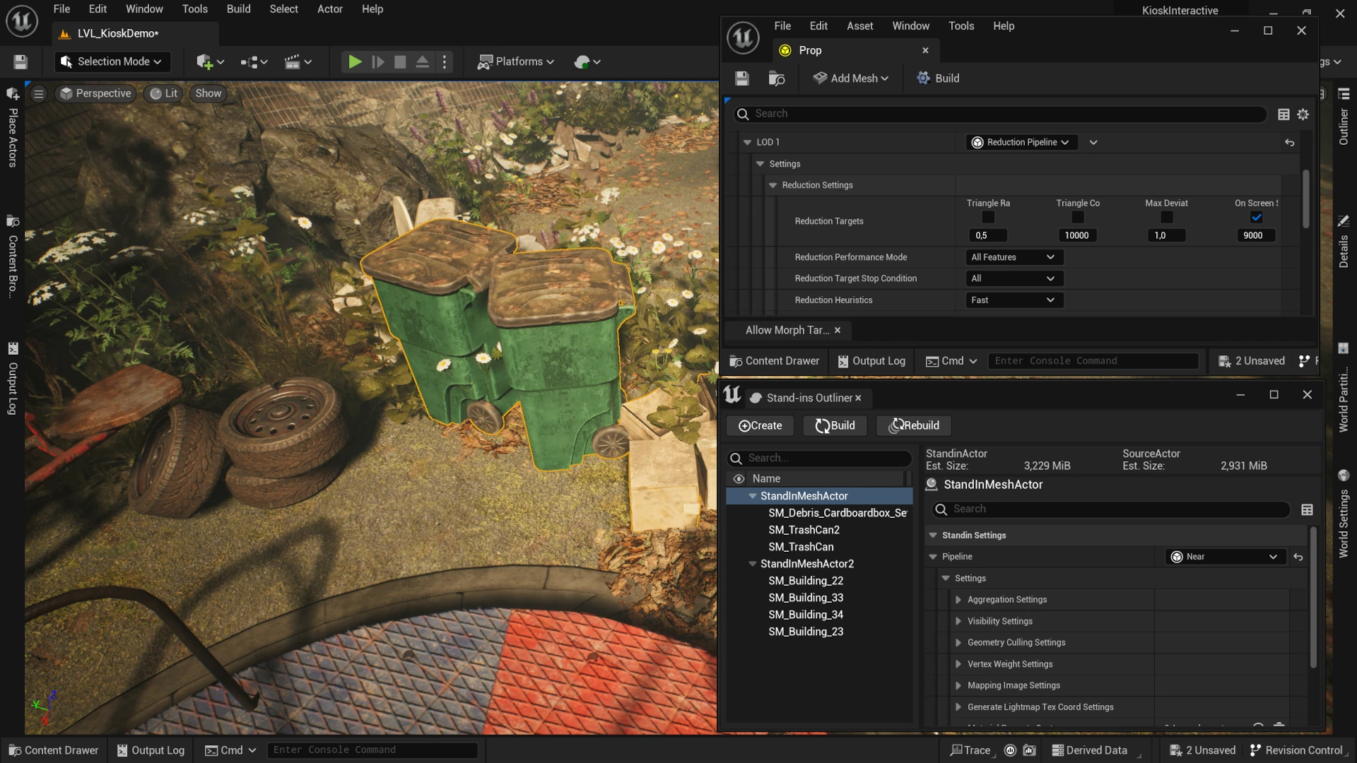The width and height of the screenshot is (1357, 763).
Task: Save the Prop asset in mesh editor
Action: [x=741, y=78]
